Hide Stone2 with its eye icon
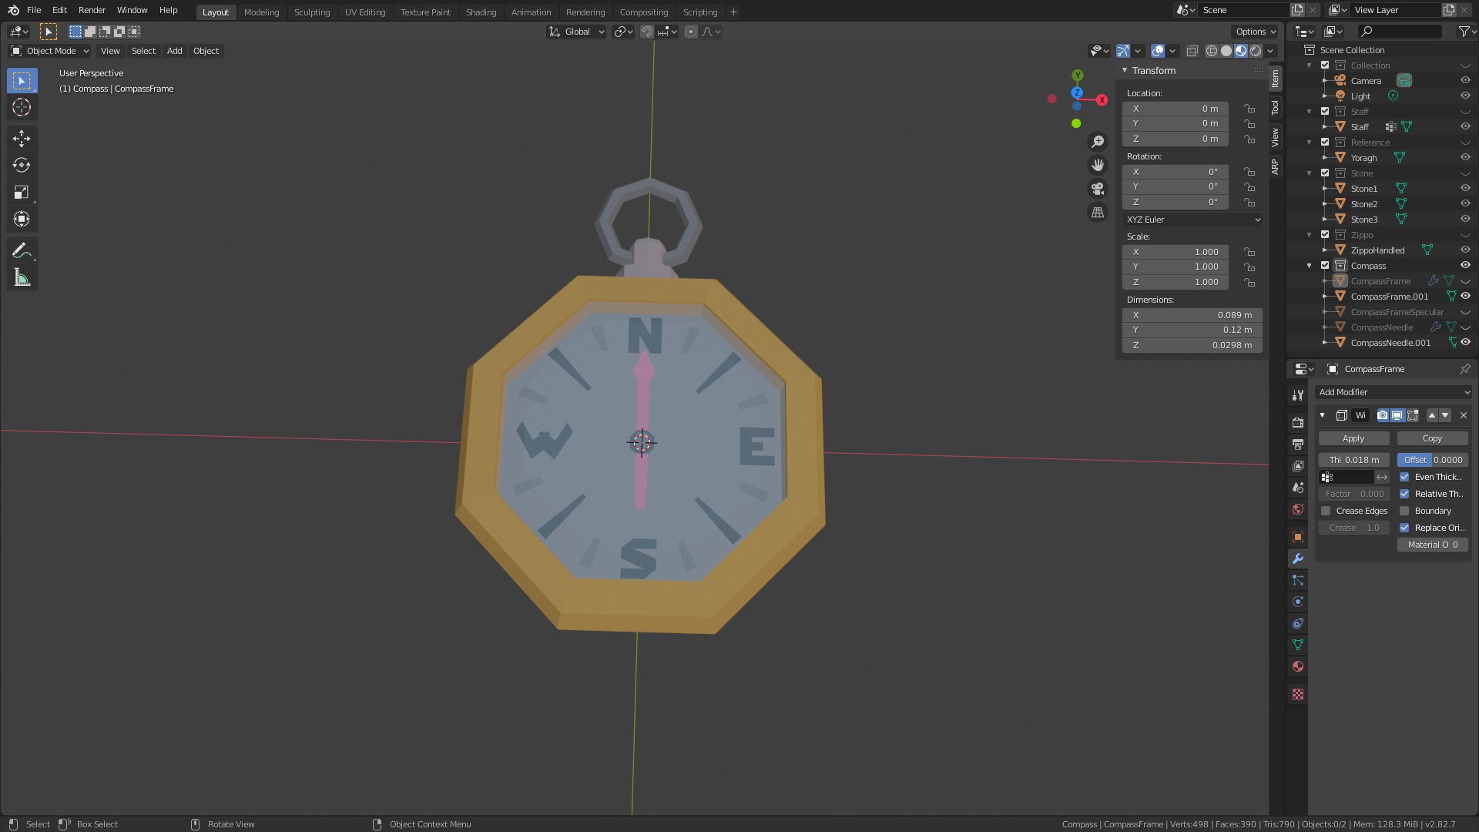1479x832 pixels. (1465, 204)
